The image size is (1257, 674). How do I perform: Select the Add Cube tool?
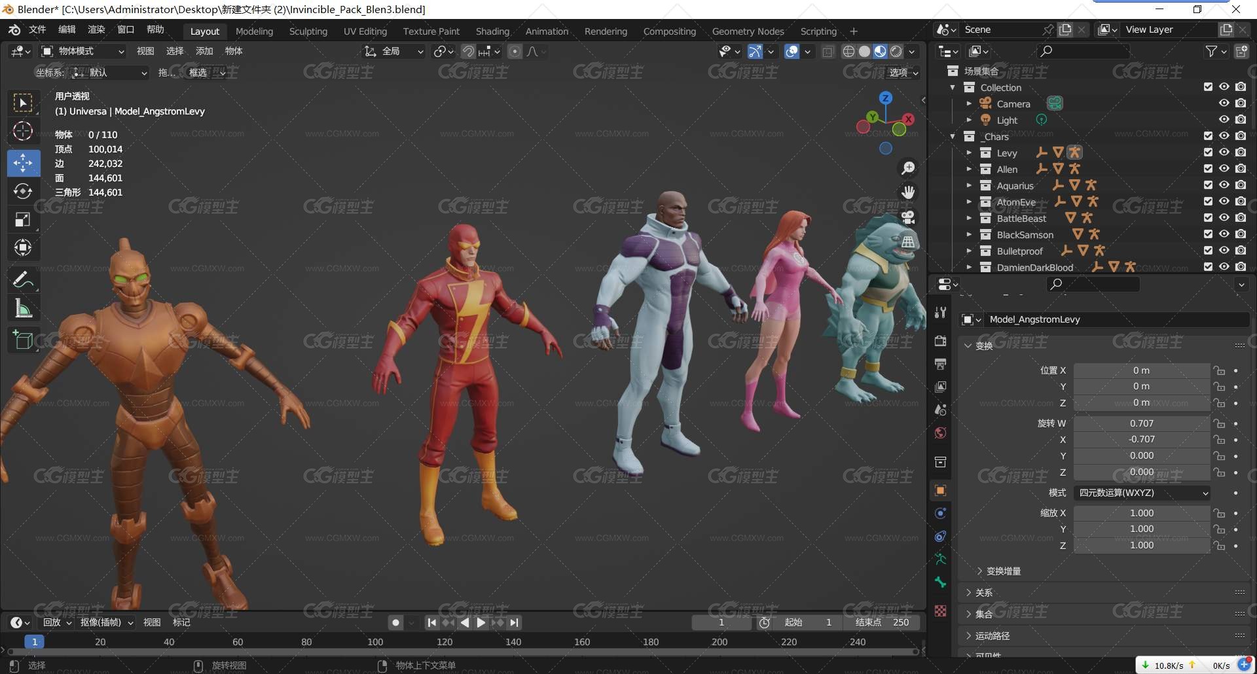pyautogui.click(x=23, y=340)
